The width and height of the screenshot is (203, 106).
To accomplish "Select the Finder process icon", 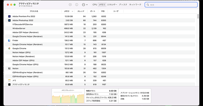I will (x=9, y=40).
